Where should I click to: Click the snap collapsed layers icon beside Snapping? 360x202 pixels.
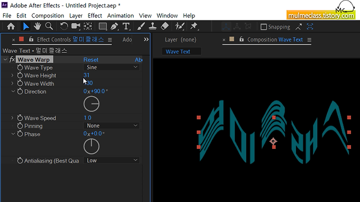[x=298, y=27]
